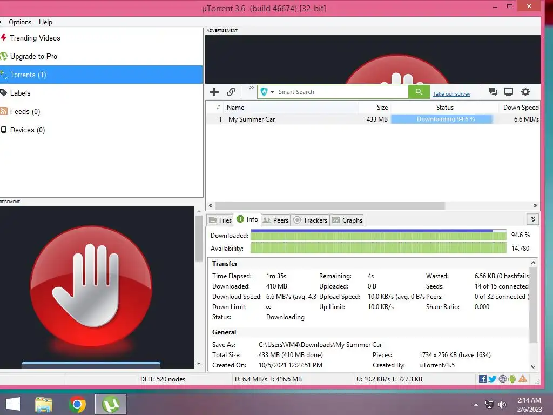The width and height of the screenshot is (553, 415).
Task: Click the volume speaker icon in the tray
Action: click(502, 405)
